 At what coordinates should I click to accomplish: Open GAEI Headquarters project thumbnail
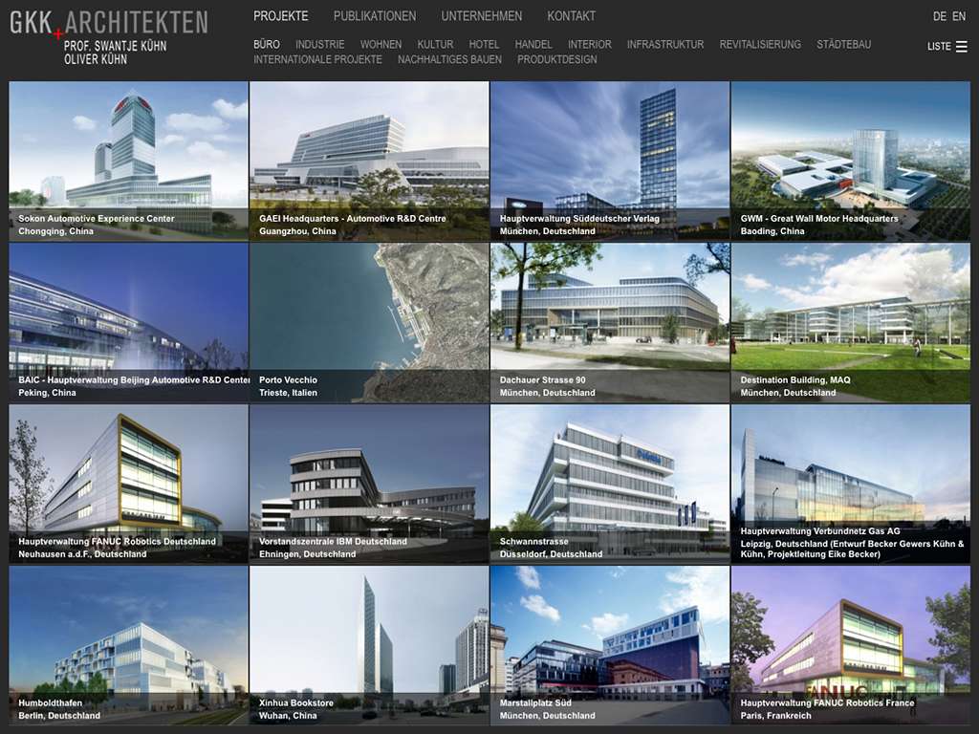coord(369,161)
